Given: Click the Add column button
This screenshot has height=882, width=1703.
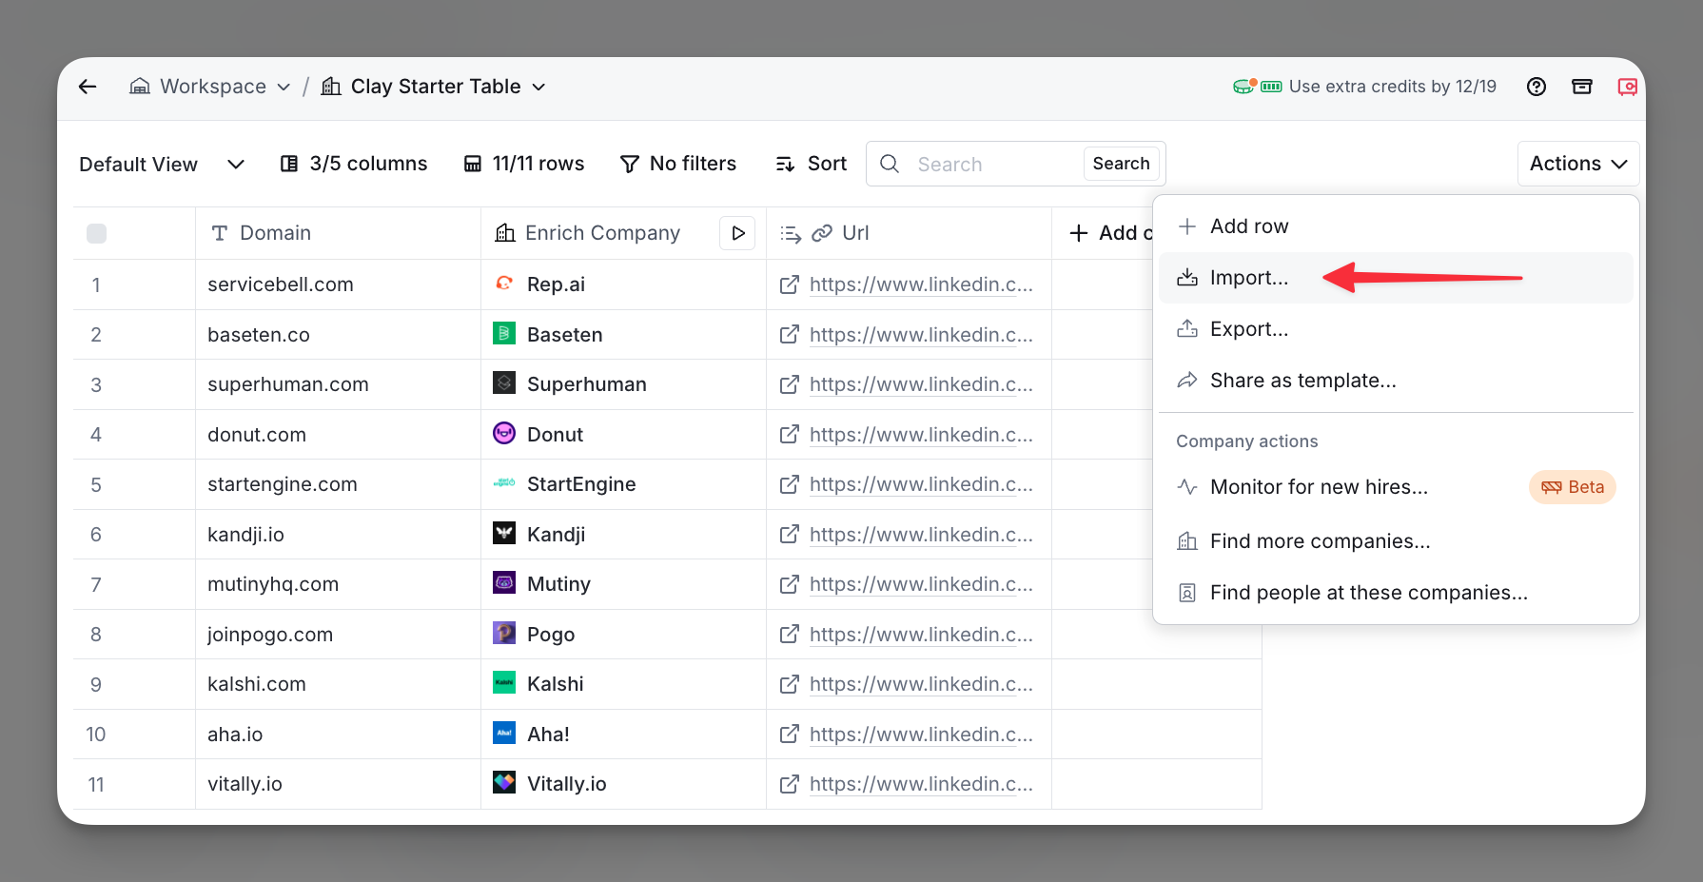Looking at the screenshot, I should pos(1110,233).
